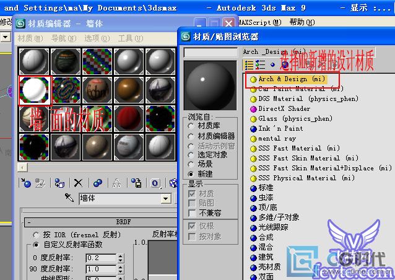Open the 墙体 material name dropdown
This screenshot has height=280, width=395.
[x=165, y=199]
